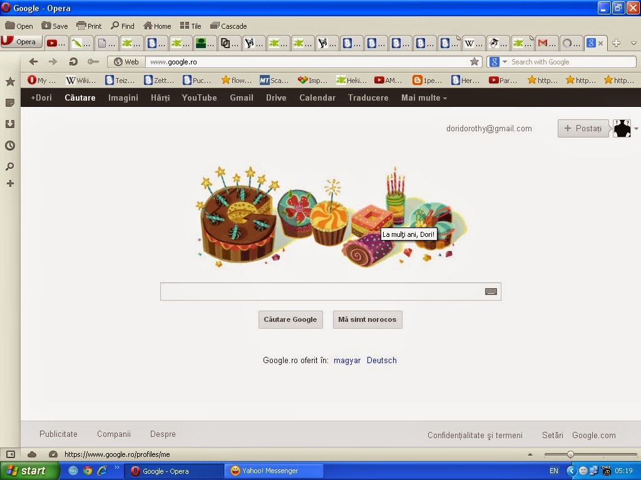Toggle the panels button in status bar

[x=10, y=454]
